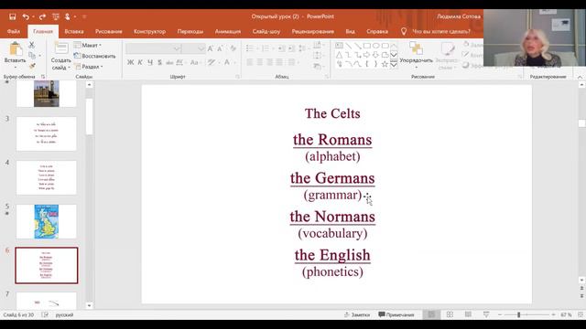Click the Вставить paste icon
The width and height of the screenshot is (586, 329).
click(16, 49)
